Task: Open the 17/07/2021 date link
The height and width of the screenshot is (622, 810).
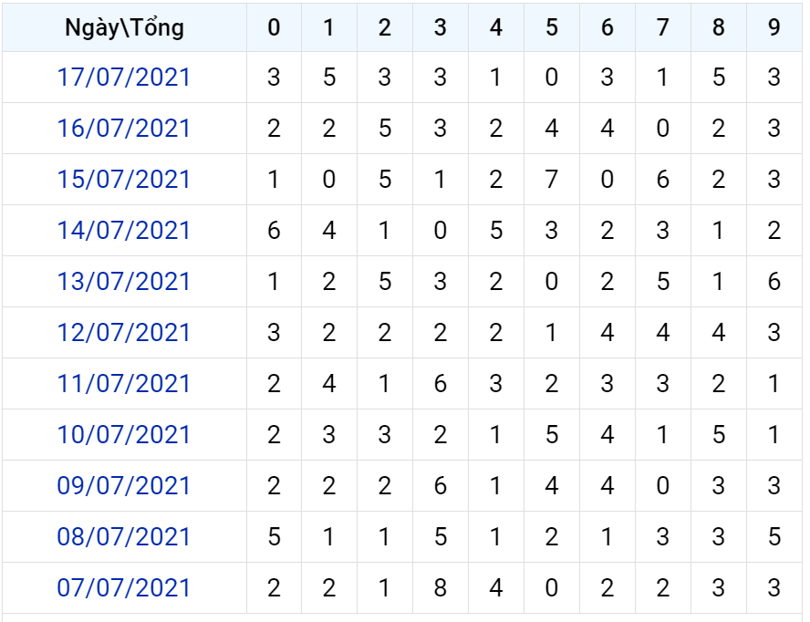Action: 124,78
